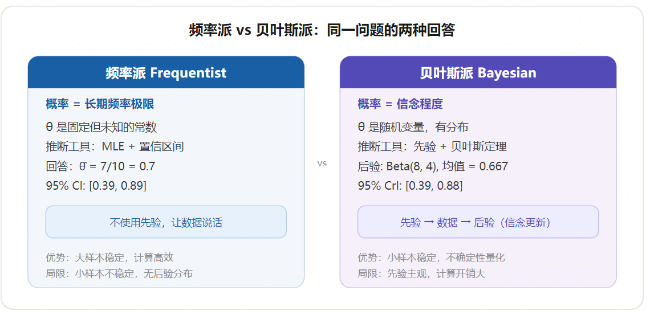This screenshot has height=315, width=650.
Task: Click the 回答 7/10 = 0.7 line
Action: pyautogui.click(x=100, y=166)
